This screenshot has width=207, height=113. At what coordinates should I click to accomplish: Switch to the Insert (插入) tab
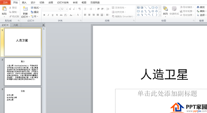[24, 2]
